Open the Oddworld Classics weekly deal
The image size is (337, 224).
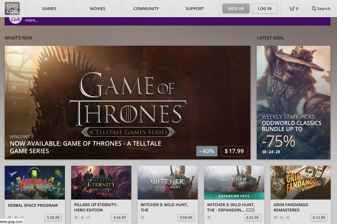click(293, 102)
